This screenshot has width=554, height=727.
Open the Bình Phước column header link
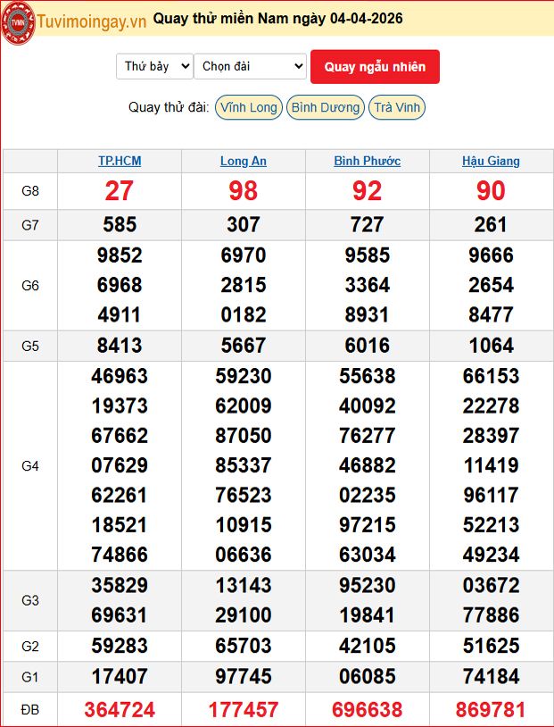click(367, 161)
